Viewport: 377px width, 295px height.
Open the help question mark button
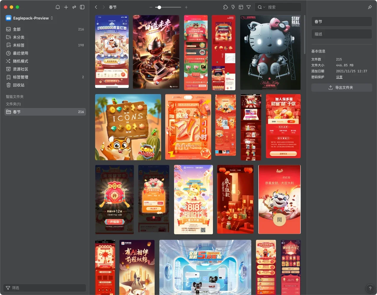tap(370, 289)
